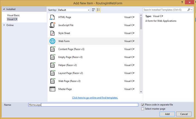Select the Web Page (Razor v3) icon
Screen dimensions: 196x119
53,81
